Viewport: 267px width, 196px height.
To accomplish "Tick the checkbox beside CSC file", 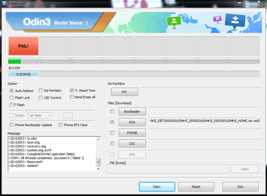I will pos(112,144).
